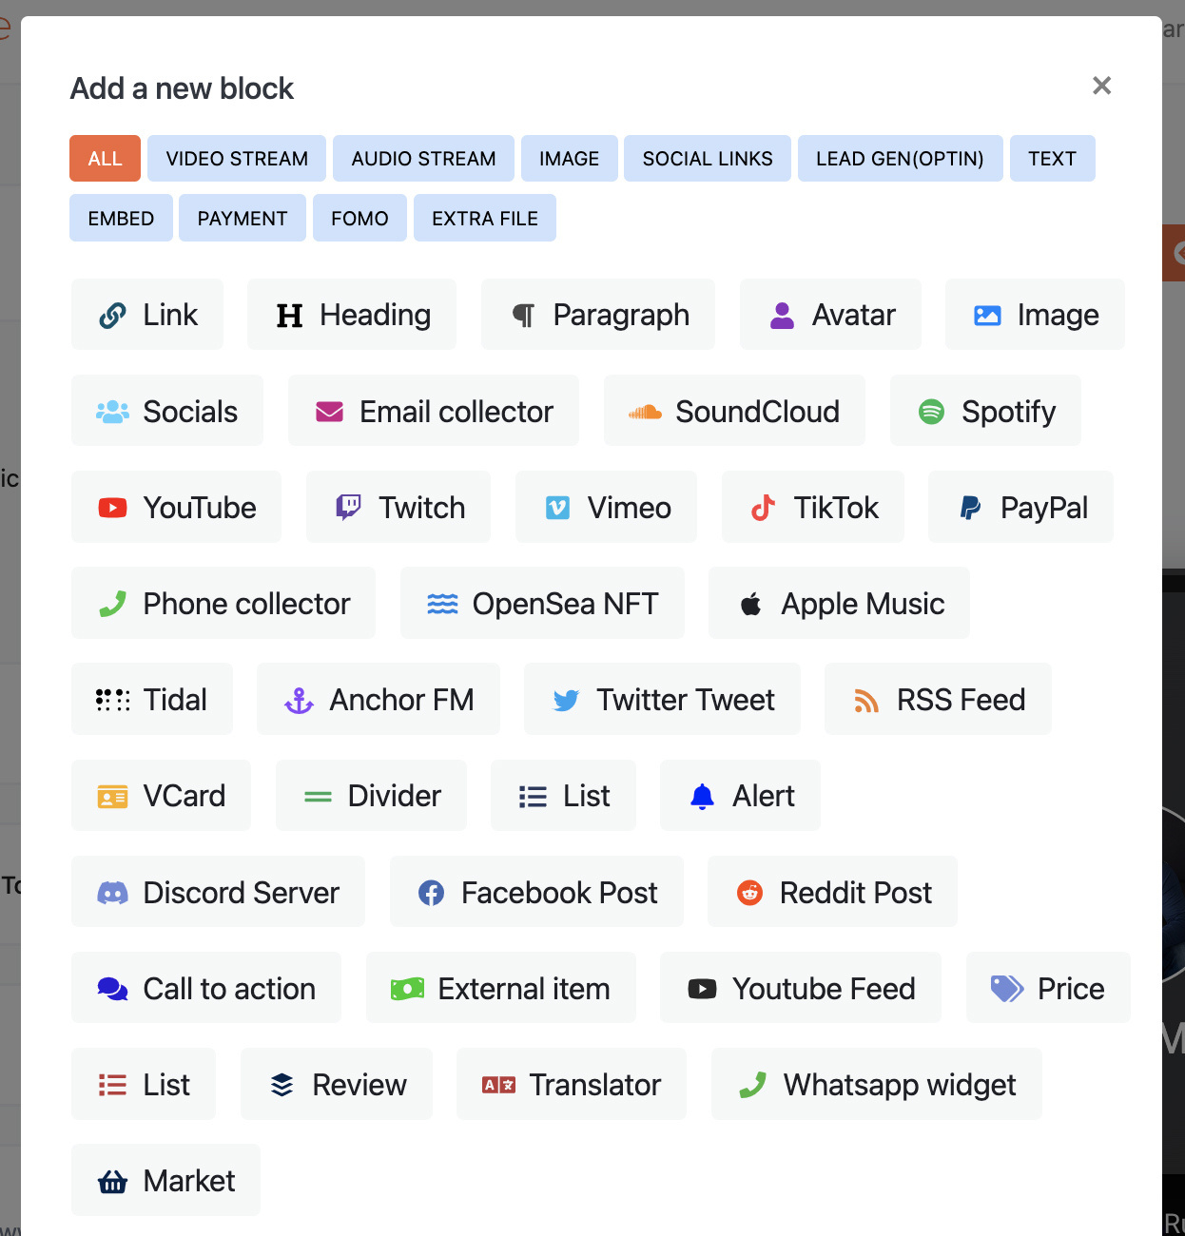Add a Review block
The width and height of the screenshot is (1185, 1236).
tap(337, 1085)
